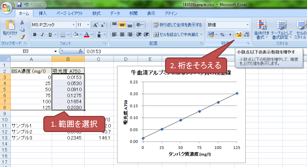Expand the 数値 number format dropdown

248,25
